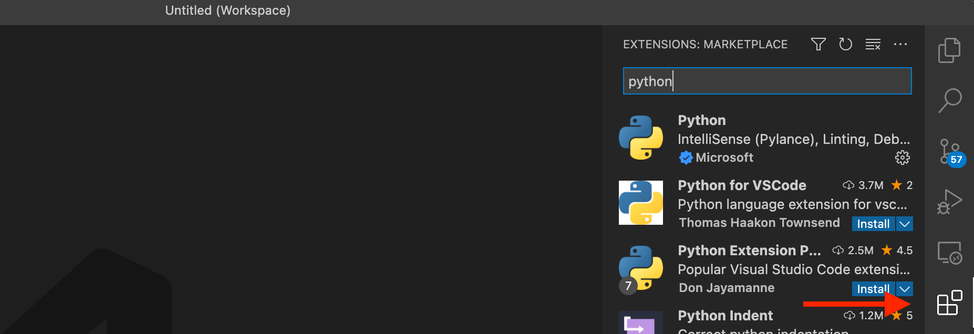This screenshot has height=334, width=974.
Task: Click the Extensions: Marketplace header
Action: (705, 45)
